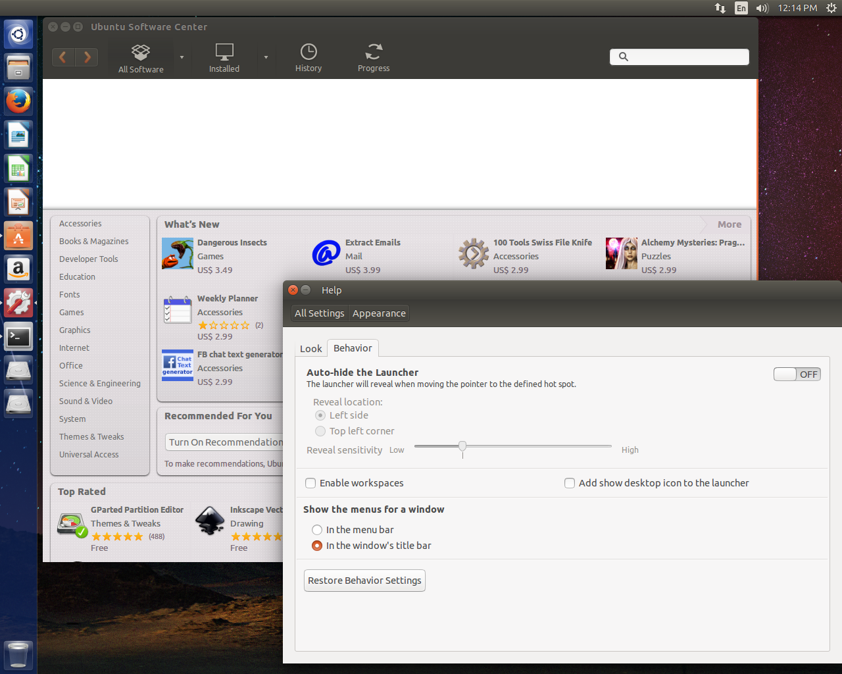Click Restore Behavior Settings button
This screenshot has height=674, width=842.
point(364,581)
